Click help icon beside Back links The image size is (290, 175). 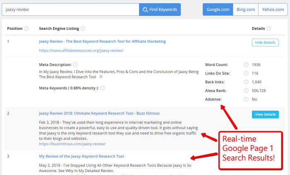(246, 82)
